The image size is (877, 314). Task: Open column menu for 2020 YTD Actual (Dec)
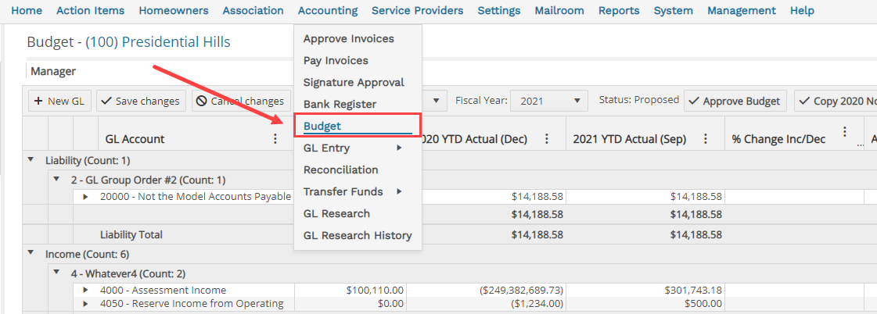(x=546, y=139)
